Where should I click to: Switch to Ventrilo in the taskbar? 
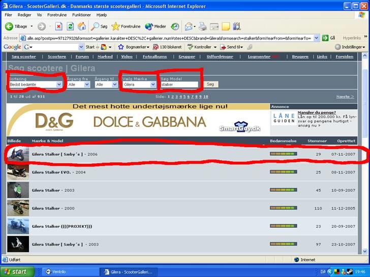(58, 271)
